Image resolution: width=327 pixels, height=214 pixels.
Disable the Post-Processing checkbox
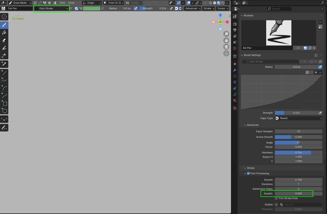point(248,173)
